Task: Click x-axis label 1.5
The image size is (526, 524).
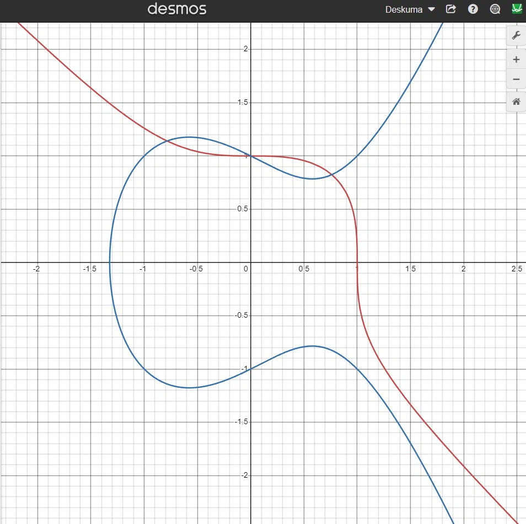Action: [410, 269]
